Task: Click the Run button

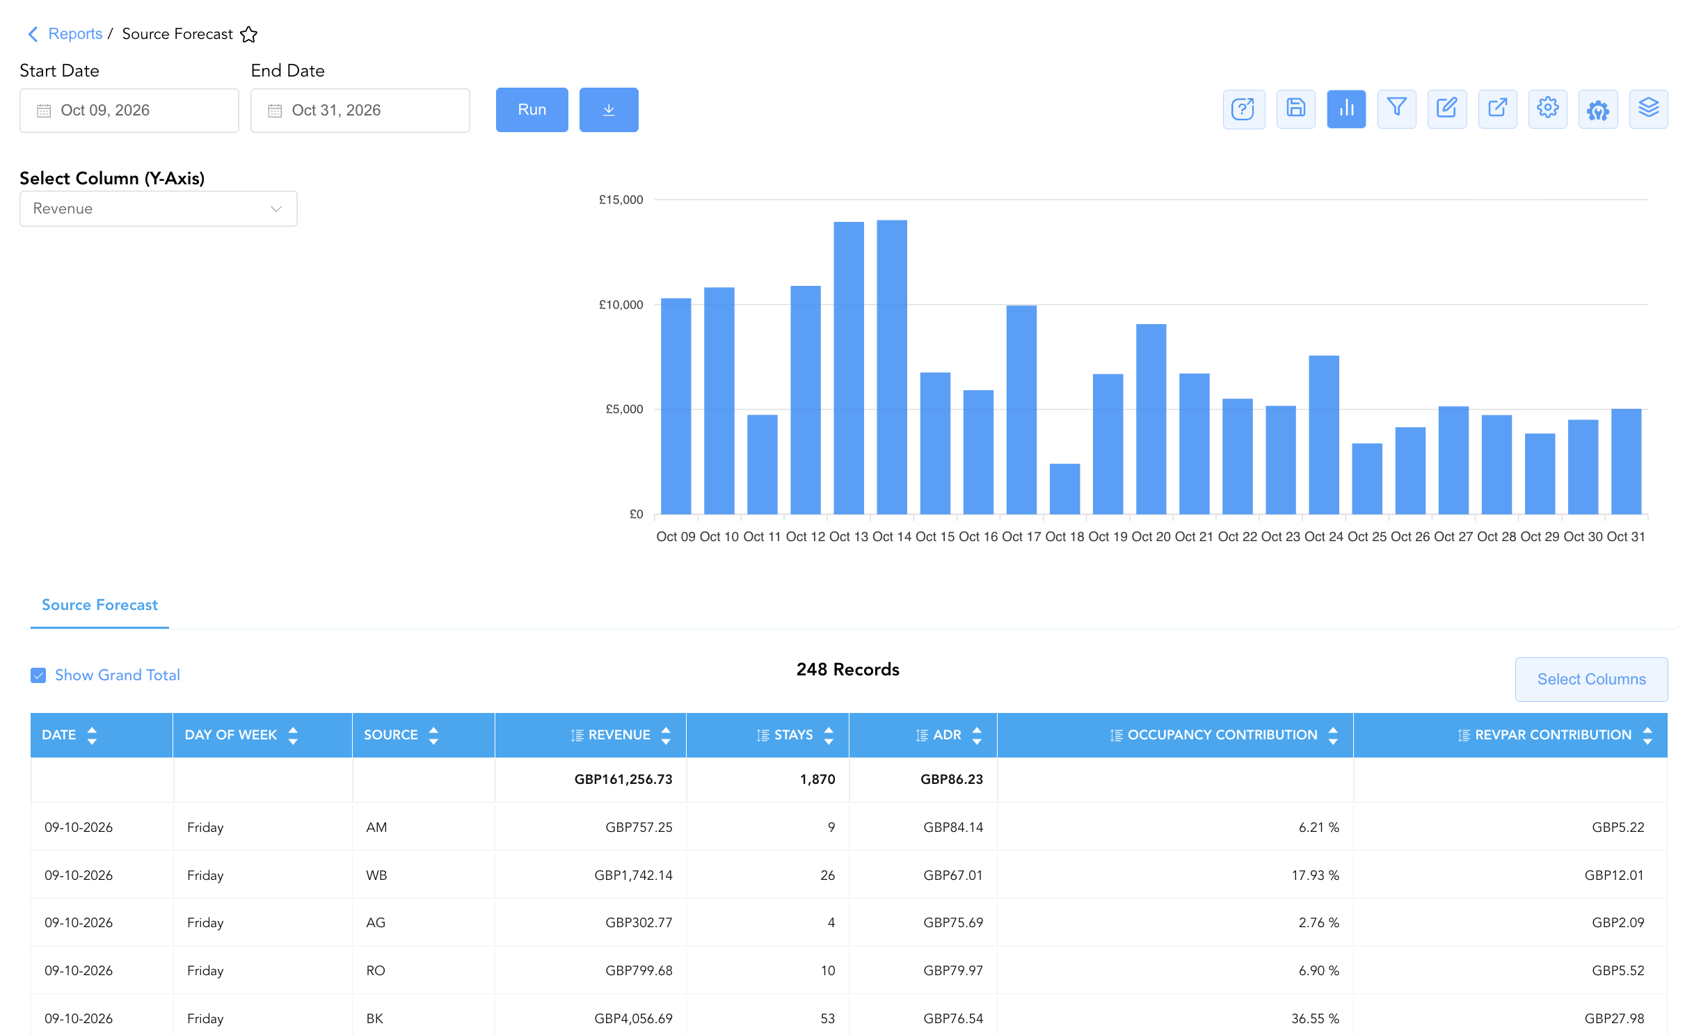Action: tap(532, 110)
